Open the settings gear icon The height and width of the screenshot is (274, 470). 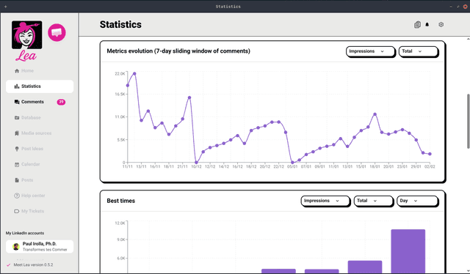[441, 24]
